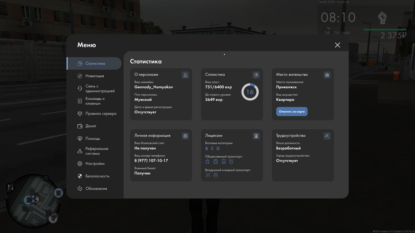The width and height of the screenshot is (415, 233).
Task: Click the pie chart icon beside Статистика
Action: 80,63
